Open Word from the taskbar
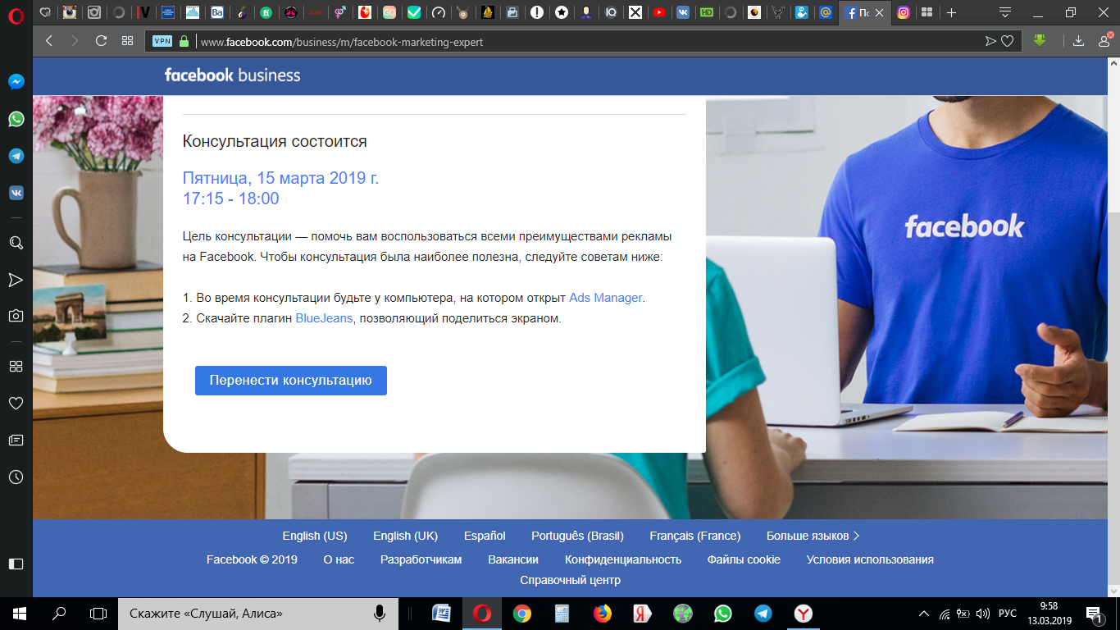Viewport: 1120px width, 630px height. point(441,613)
